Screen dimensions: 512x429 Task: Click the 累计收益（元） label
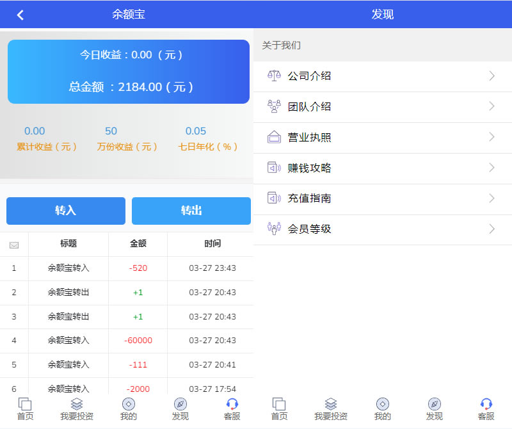pos(47,147)
